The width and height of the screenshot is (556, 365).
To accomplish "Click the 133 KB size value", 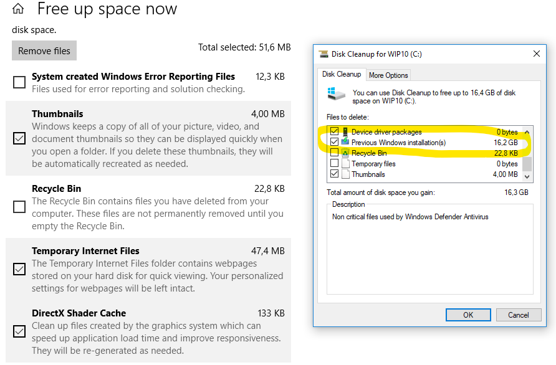I will pyautogui.click(x=271, y=313).
